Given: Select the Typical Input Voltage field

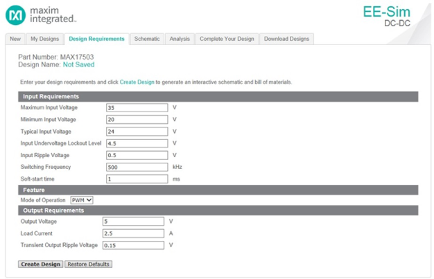Looking at the screenshot, I should pos(137,132).
